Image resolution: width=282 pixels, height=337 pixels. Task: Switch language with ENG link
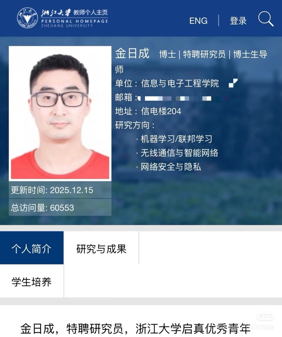pos(198,21)
